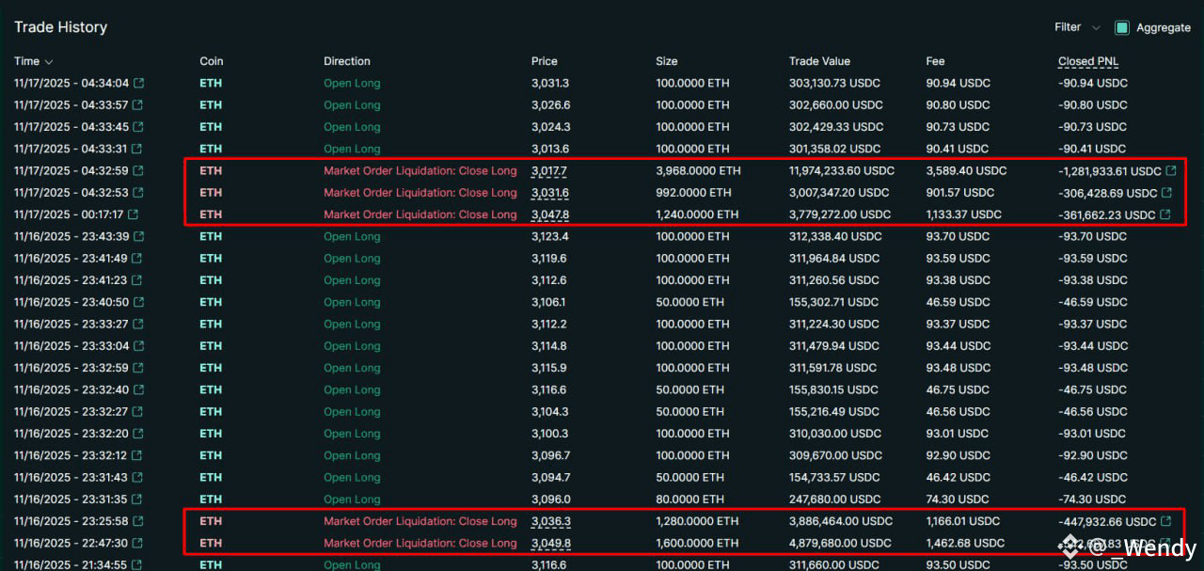Open external link for 04:33:57 trade
This screenshot has width=1204, height=571.
click(x=138, y=105)
